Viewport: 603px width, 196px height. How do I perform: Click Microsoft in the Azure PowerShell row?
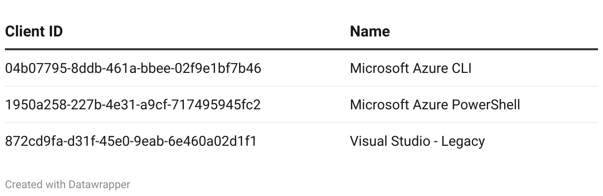(x=379, y=104)
